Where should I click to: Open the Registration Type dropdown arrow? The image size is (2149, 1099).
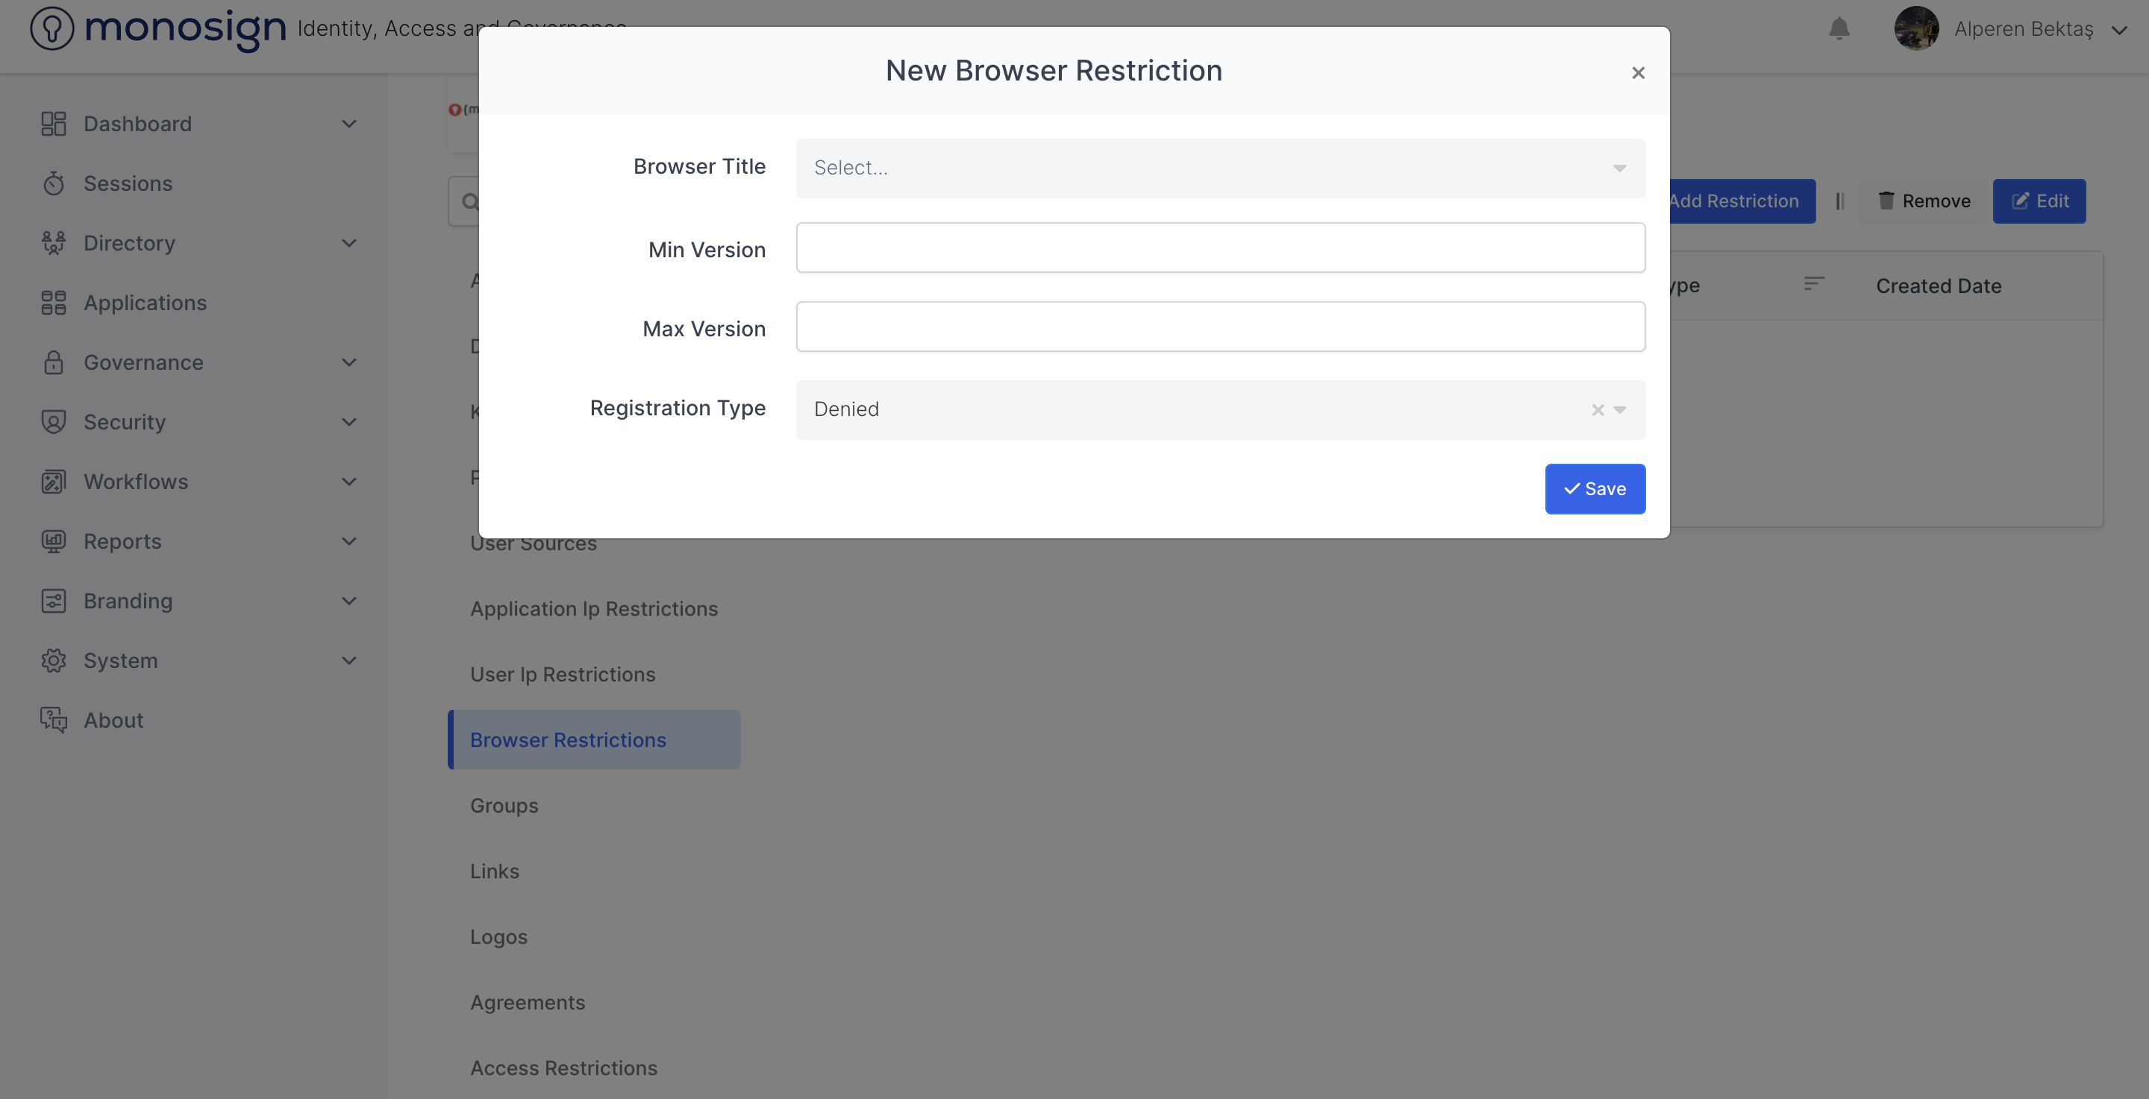pos(1620,409)
